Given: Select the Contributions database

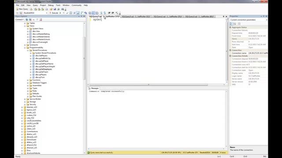Looking at the screenshot, I should point(32,132).
